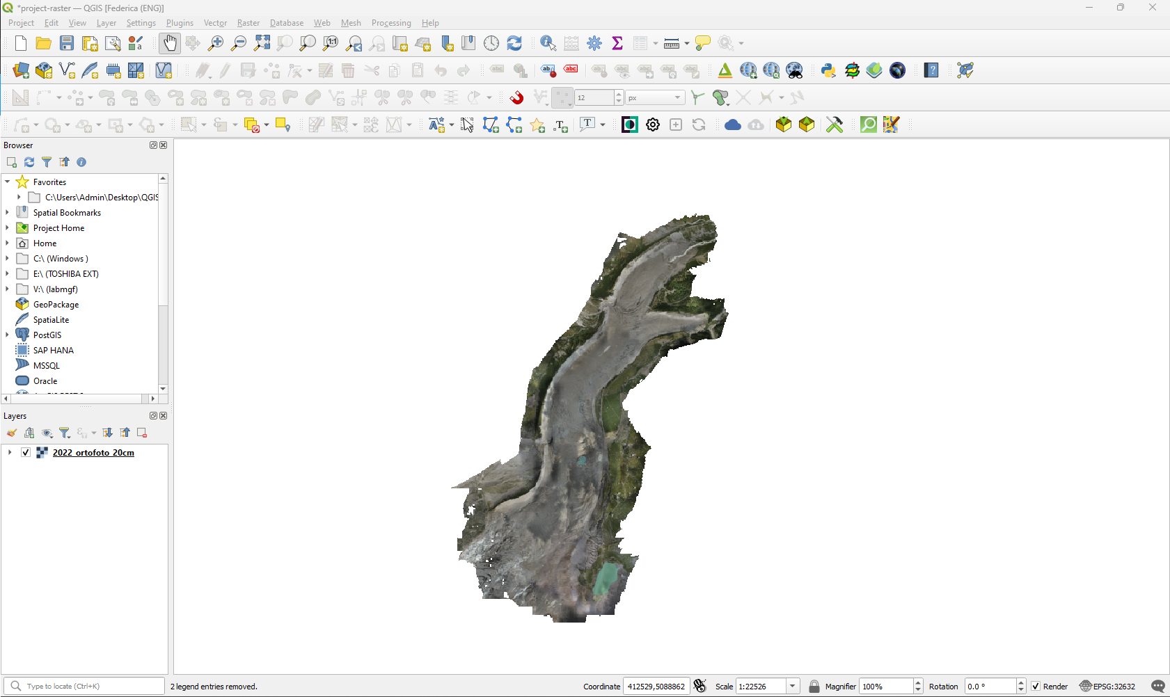Screen dimensions: 1170x697
Task: Select Oracle in the Browser panel
Action: [x=45, y=381]
